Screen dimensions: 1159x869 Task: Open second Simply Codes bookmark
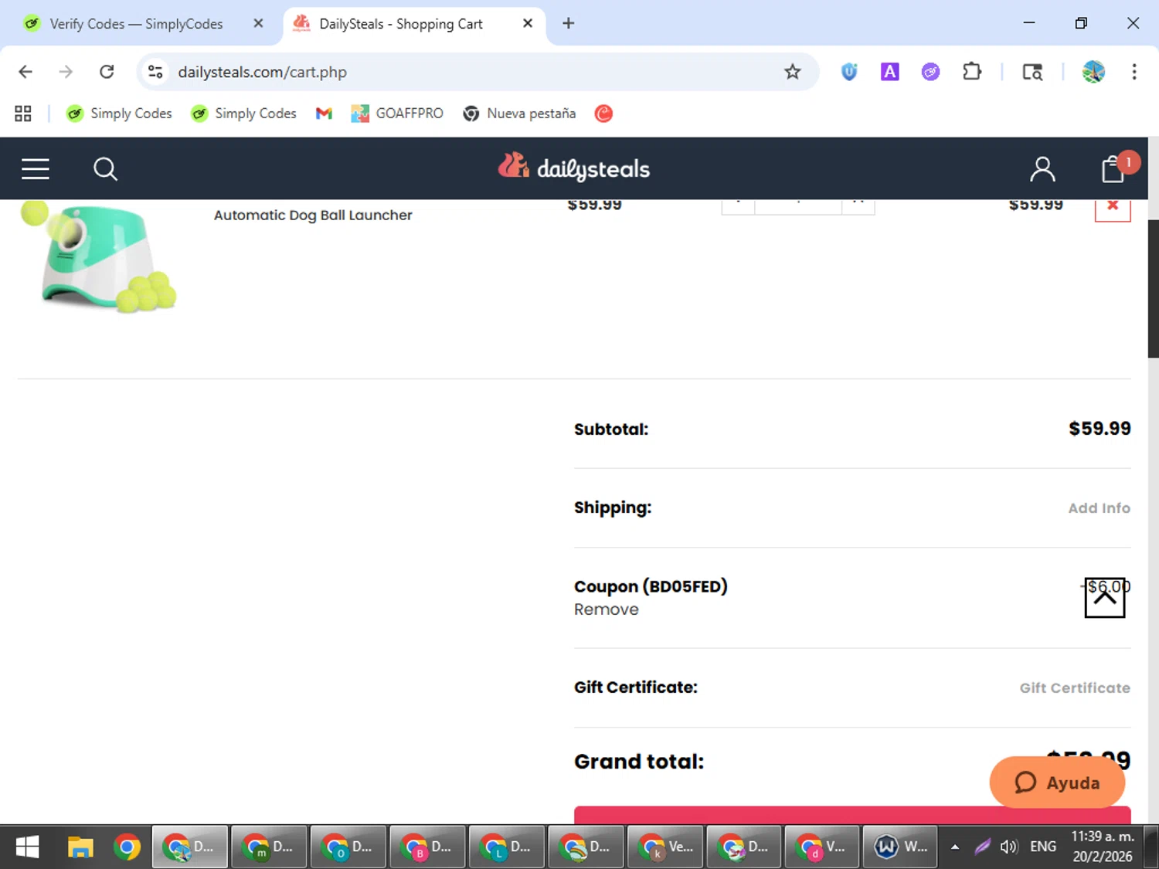pos(243,114)
